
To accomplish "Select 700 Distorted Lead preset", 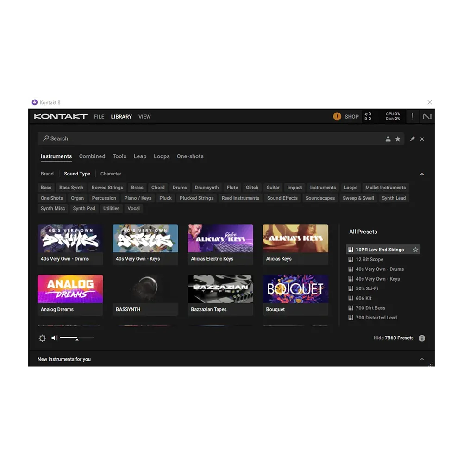I will [x=383, y=318].
